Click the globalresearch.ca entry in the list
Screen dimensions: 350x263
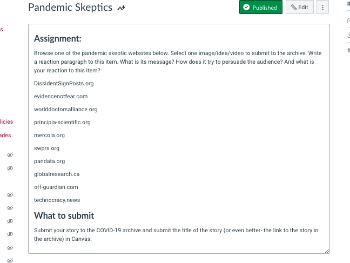pyautogui.click(x=57, y=174)
